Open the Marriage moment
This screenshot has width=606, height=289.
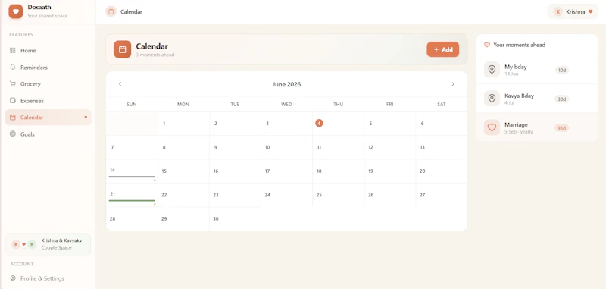[537, 127]
